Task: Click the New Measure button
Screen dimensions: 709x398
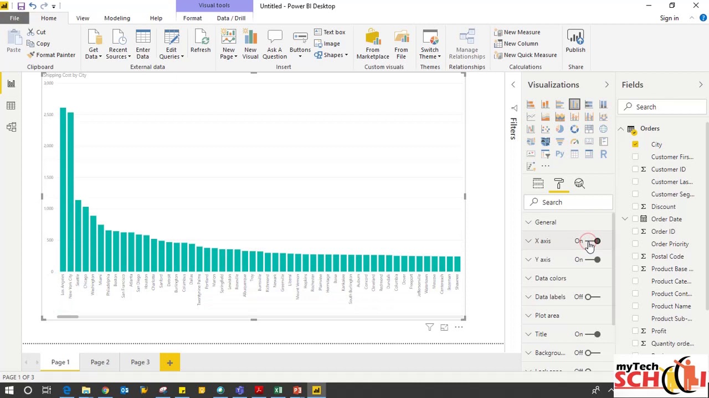Action: [517, 32]
